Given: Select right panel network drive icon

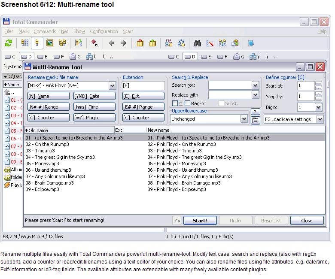Looking at the screenshot, I should (253, 57).
